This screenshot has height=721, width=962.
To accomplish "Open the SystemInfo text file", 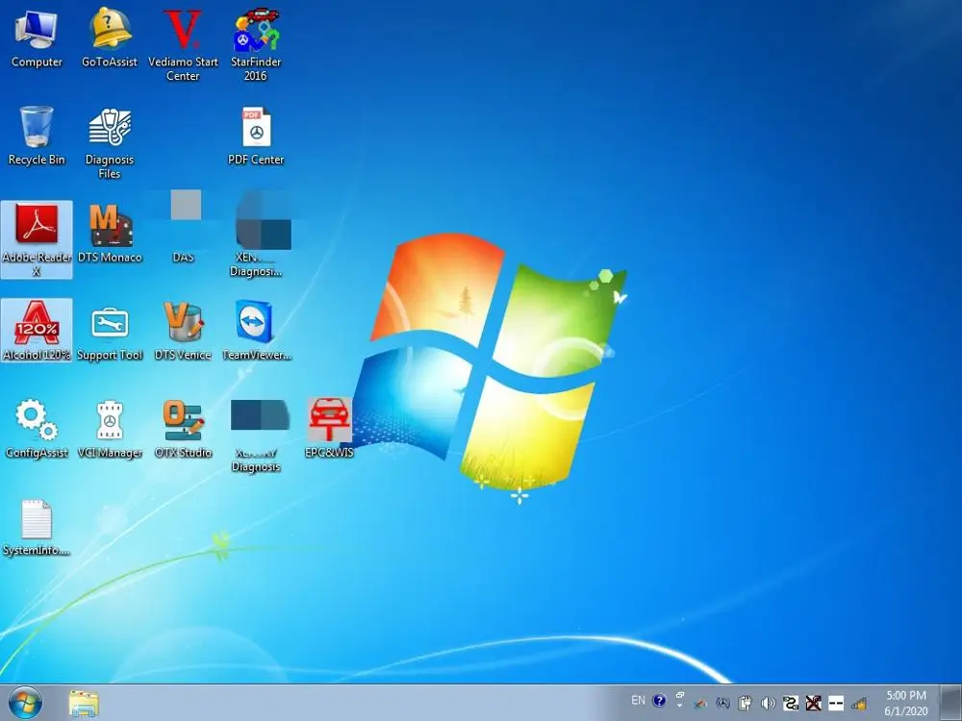I will coord(37,520).
